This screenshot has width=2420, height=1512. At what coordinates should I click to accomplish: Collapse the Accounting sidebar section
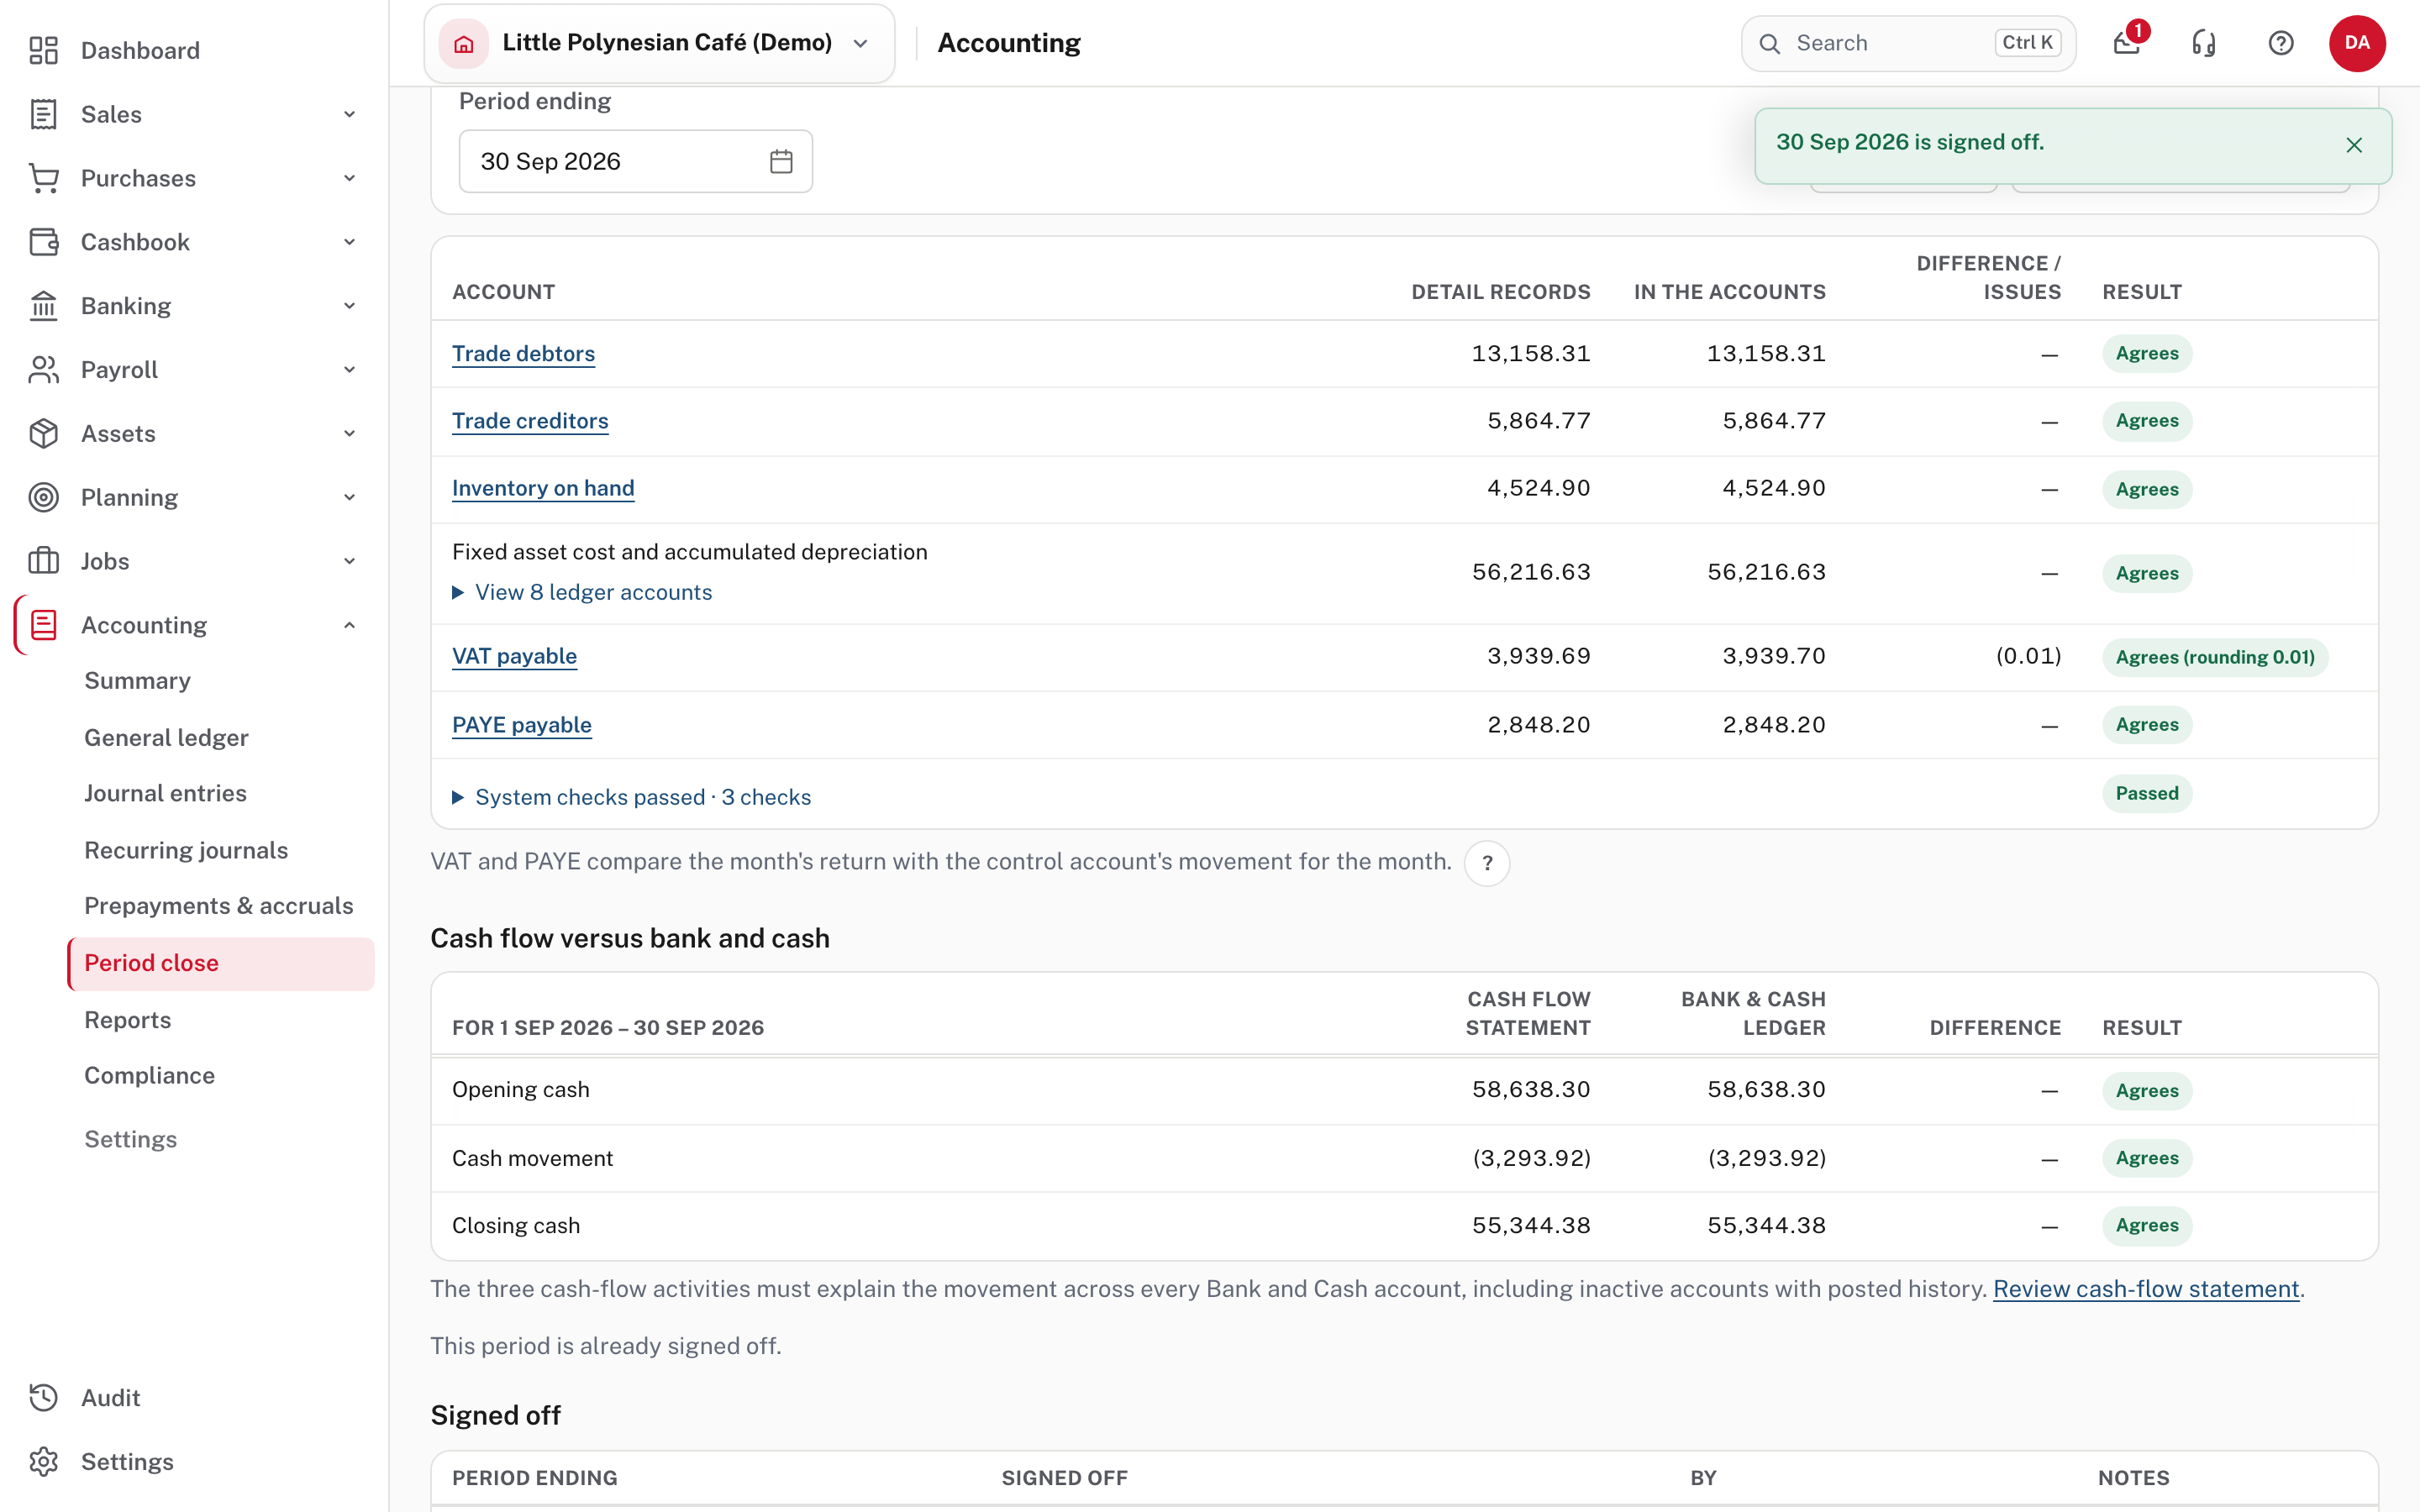point(349,625)
